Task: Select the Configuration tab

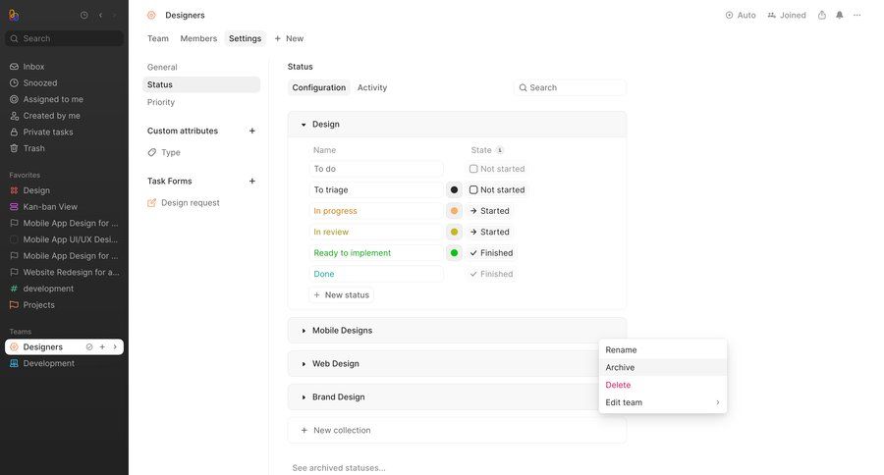Action: tap(319, 88)
